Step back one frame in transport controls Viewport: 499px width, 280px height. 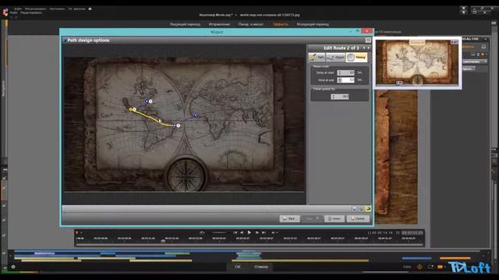(x=242, y=233)
